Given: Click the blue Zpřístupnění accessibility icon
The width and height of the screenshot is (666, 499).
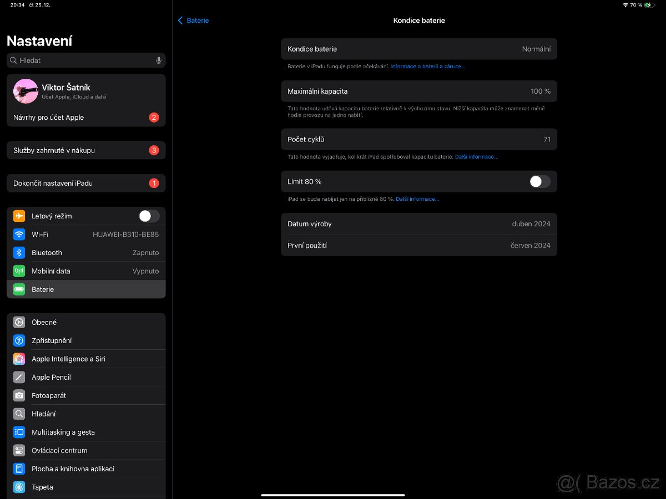Looking at the screenshot, I should pos(19,340).
